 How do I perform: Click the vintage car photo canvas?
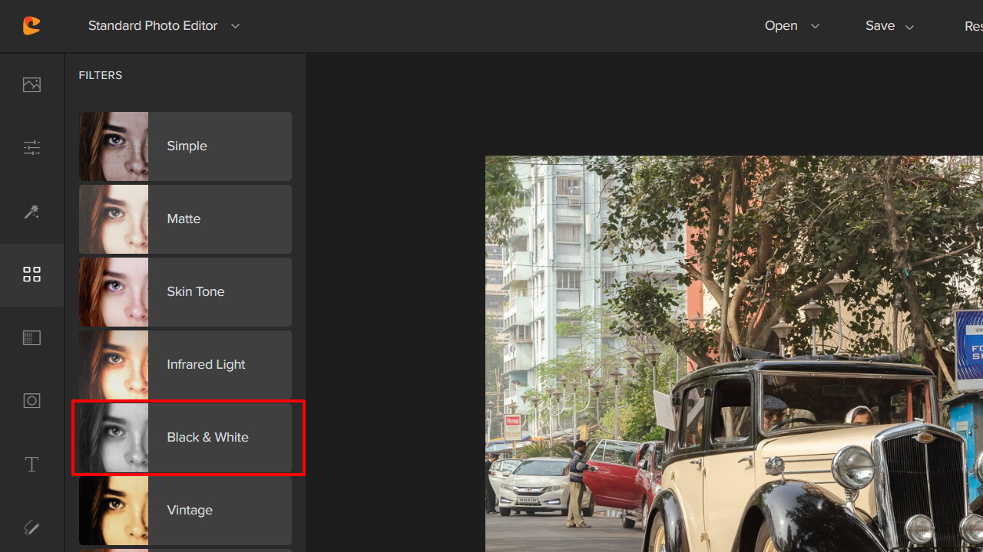(733, 353)
